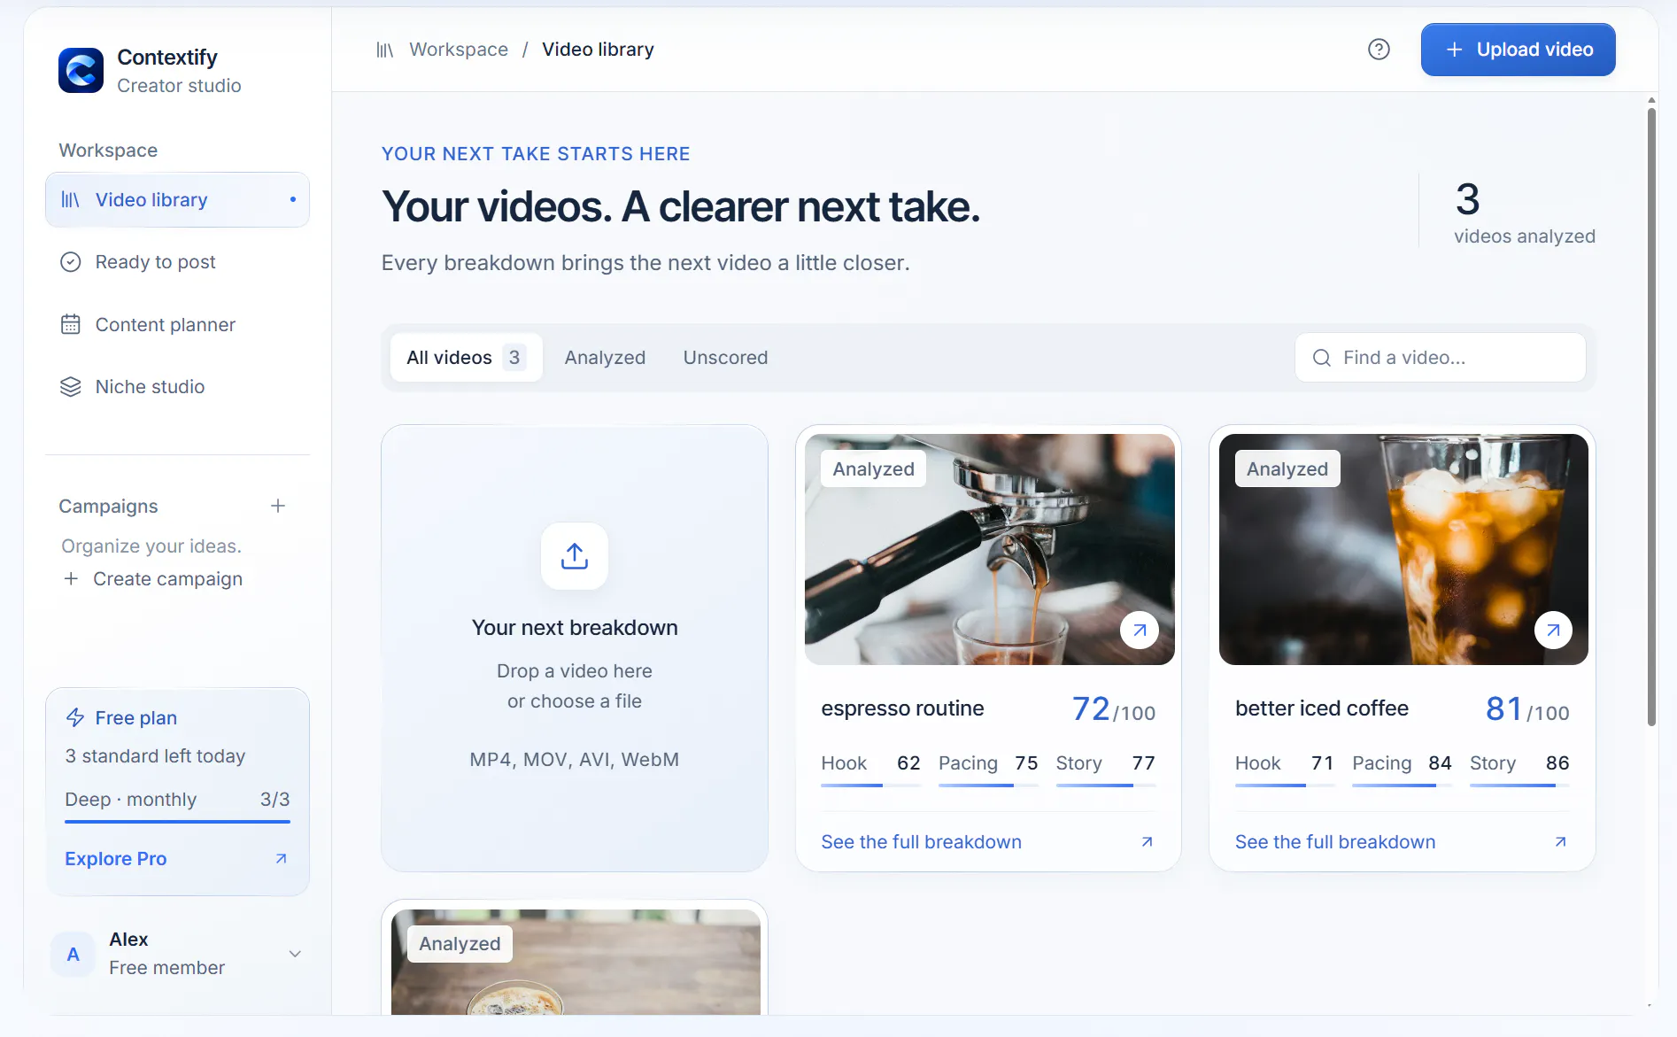Screen dimensions: 1677x1037
Task: Switch to the Unscored tab
Action: click(725, 358)
